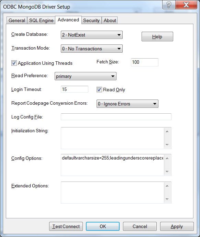Click the Login Timeout label
The height and width of the screenshot is (237, 200).
26,90
